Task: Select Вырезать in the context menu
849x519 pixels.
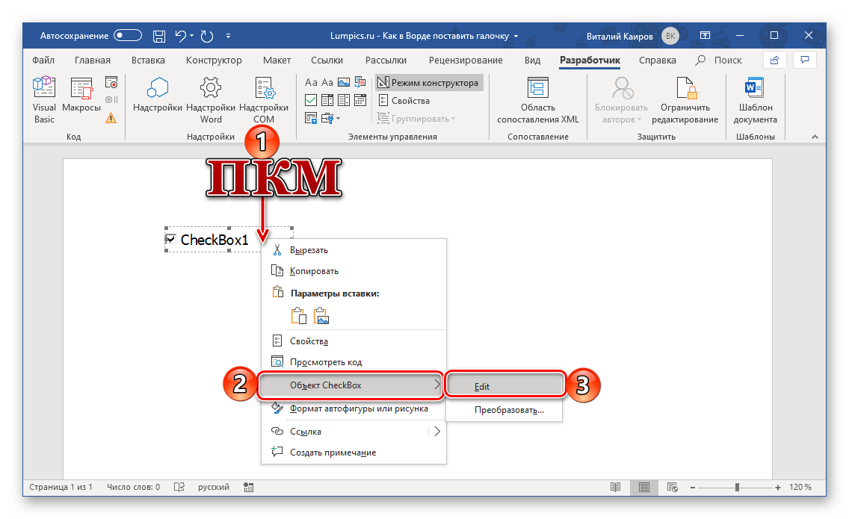Action: pyautogui.click(x=354, y=250)
